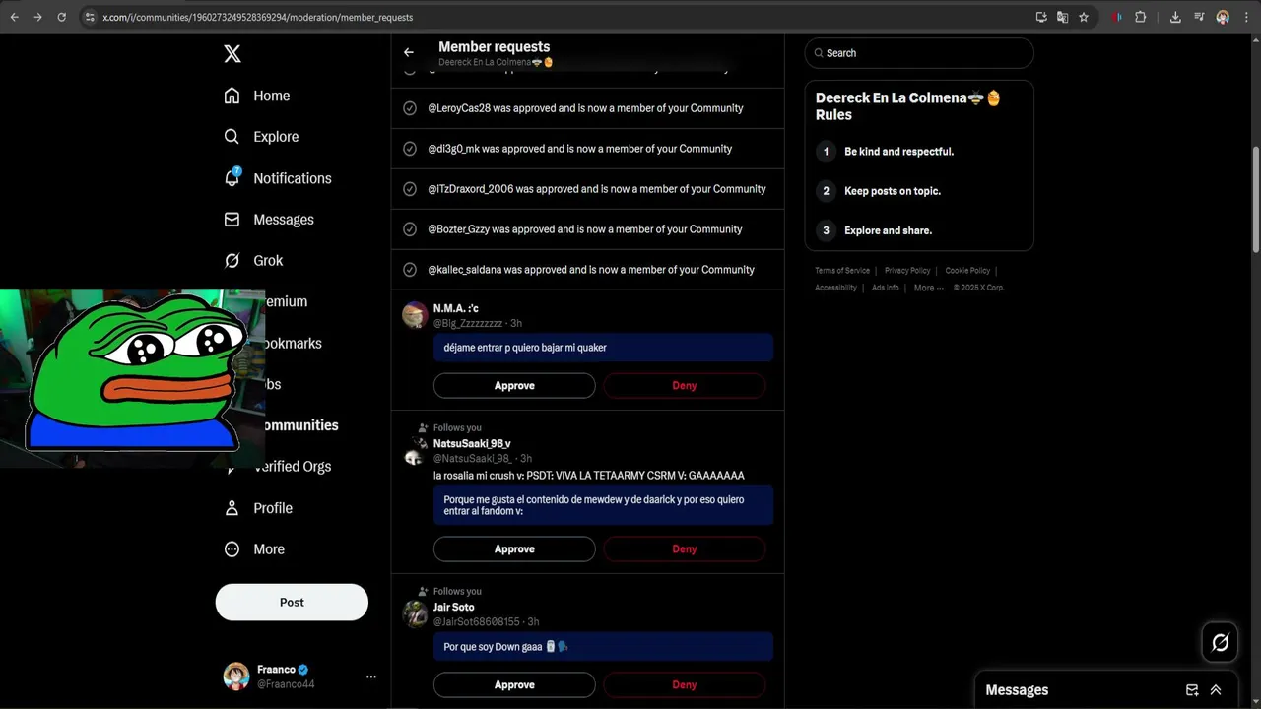The image size is (1261, 709).
Task: Open the floating Grok button
Action: point(1220,643)
